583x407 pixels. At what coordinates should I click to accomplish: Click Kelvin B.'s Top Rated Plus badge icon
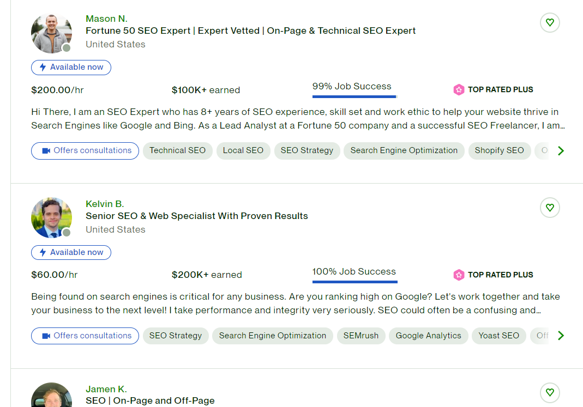pyautogui.click(x=459, y=275)
